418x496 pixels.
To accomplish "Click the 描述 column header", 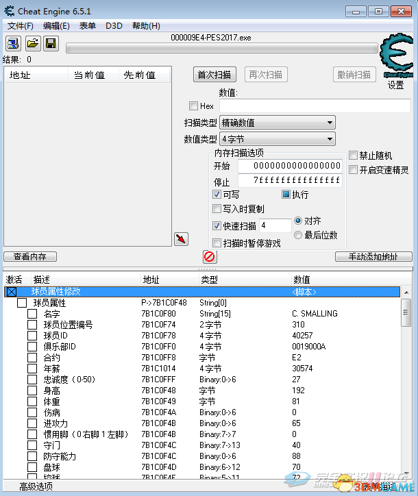I will pyautogui.click(x=86, y=280).
